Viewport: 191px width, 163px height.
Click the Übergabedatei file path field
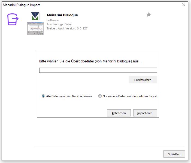(98, 70)
